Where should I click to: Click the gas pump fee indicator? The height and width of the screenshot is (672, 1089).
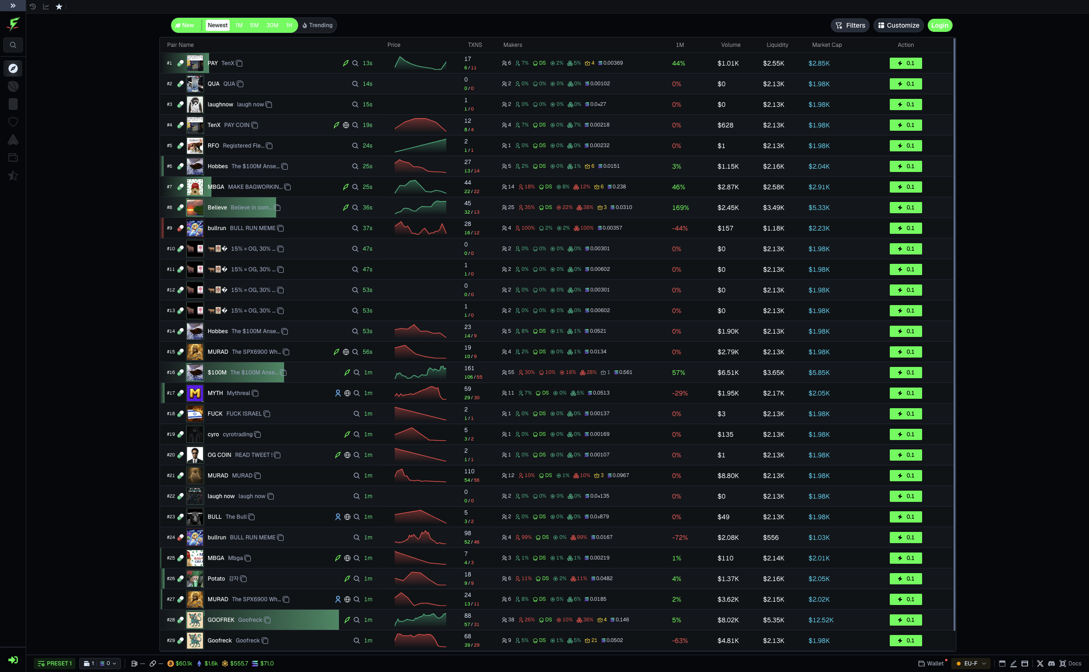point(138,664)
